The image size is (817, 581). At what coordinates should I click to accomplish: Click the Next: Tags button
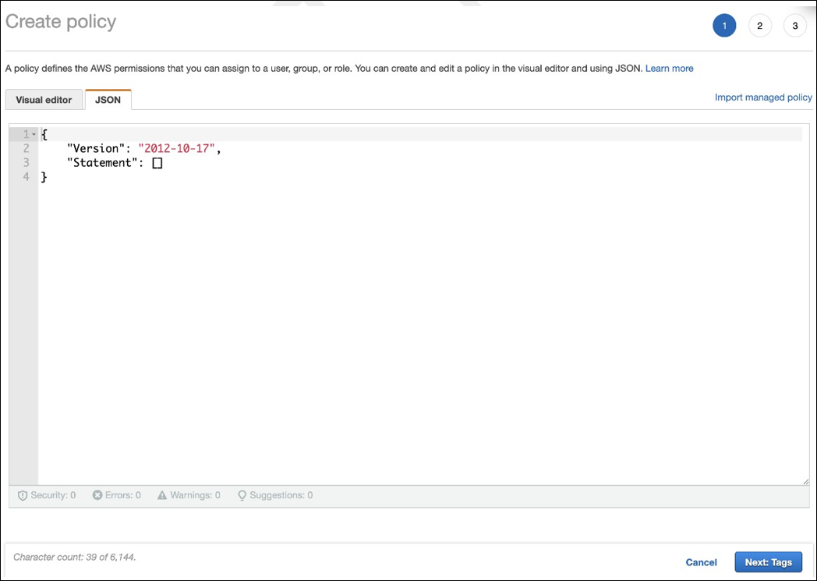768,562
